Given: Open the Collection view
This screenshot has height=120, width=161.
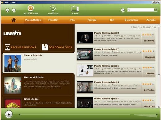Looking at the screenshot, I should (53, 10).
